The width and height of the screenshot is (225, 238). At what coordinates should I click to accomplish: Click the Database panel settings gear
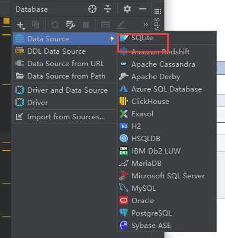click(127, 9)
